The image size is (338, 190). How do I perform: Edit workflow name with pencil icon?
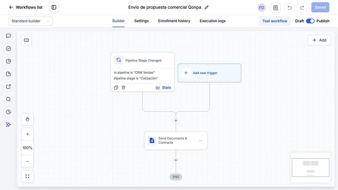(x=206, y=7)
